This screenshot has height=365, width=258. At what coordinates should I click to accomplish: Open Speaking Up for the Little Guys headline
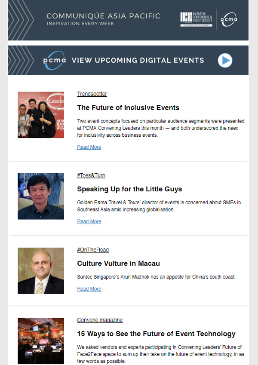[129, 189]
